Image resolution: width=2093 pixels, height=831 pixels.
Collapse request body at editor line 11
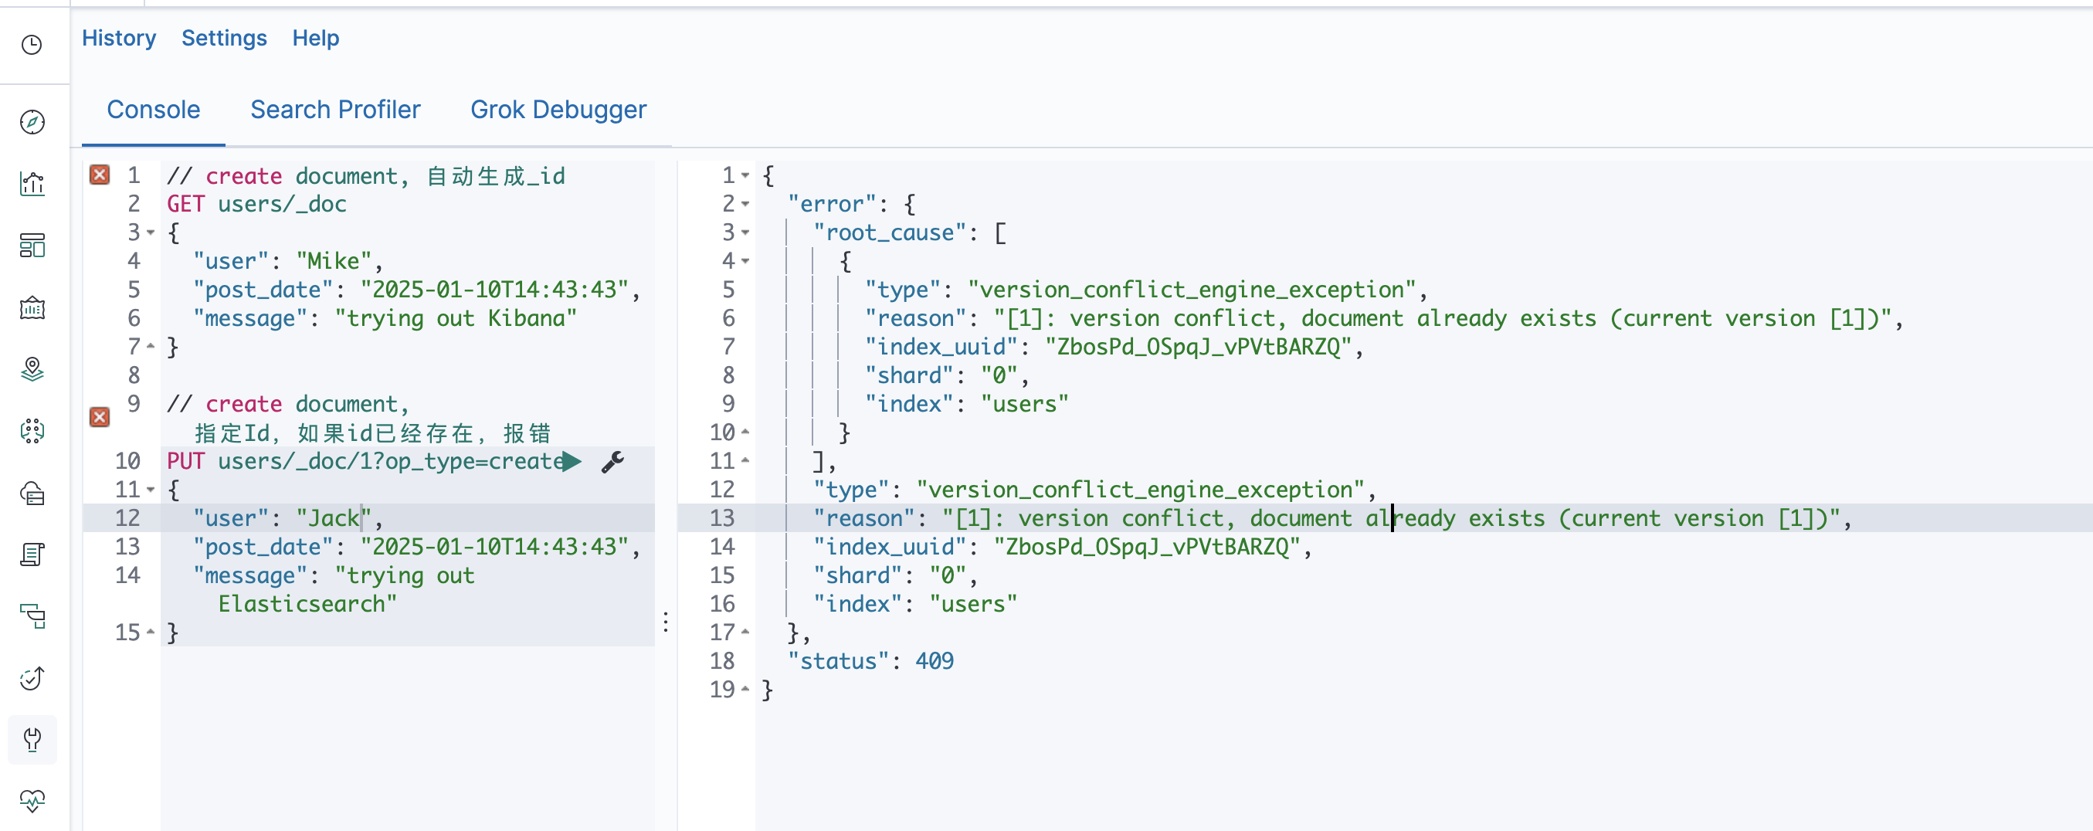coord(151,490)
